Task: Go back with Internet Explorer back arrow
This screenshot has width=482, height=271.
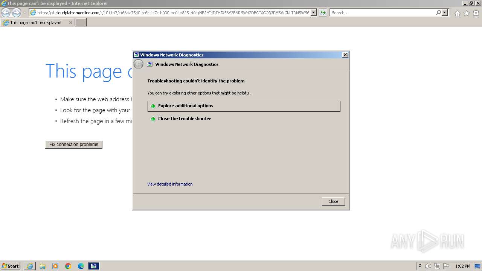Action: click(6, 12)
